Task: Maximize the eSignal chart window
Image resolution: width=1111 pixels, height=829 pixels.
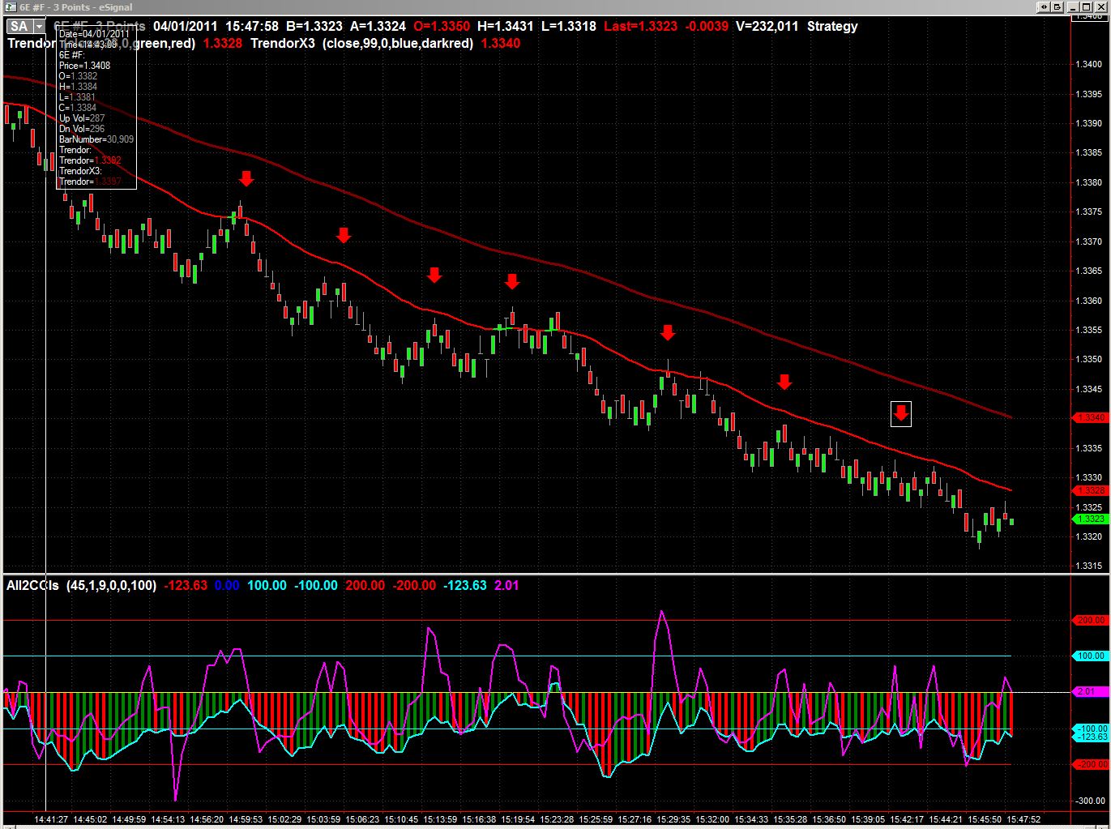Action: (1087, 7)
